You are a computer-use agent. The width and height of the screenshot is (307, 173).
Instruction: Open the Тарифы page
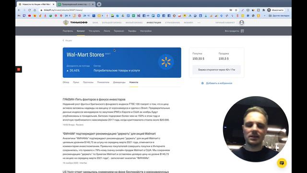point(132,31)
